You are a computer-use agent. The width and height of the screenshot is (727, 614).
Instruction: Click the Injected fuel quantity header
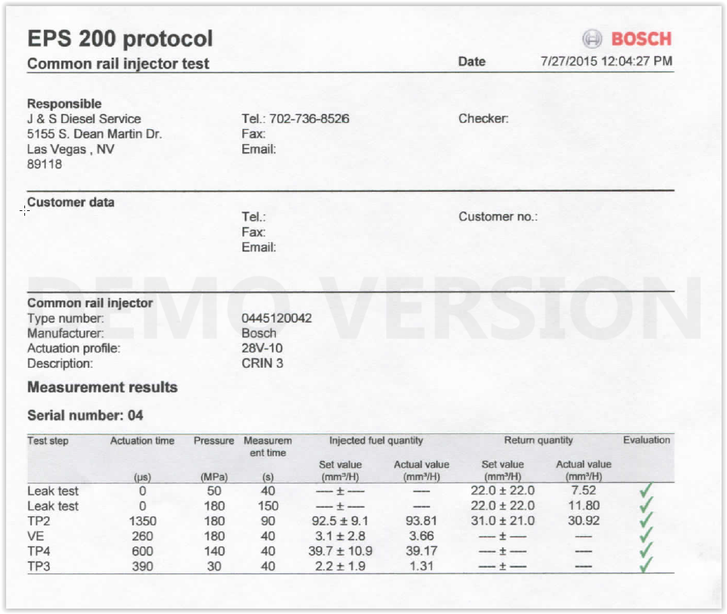pyautogui.click(x=376, y=441)
